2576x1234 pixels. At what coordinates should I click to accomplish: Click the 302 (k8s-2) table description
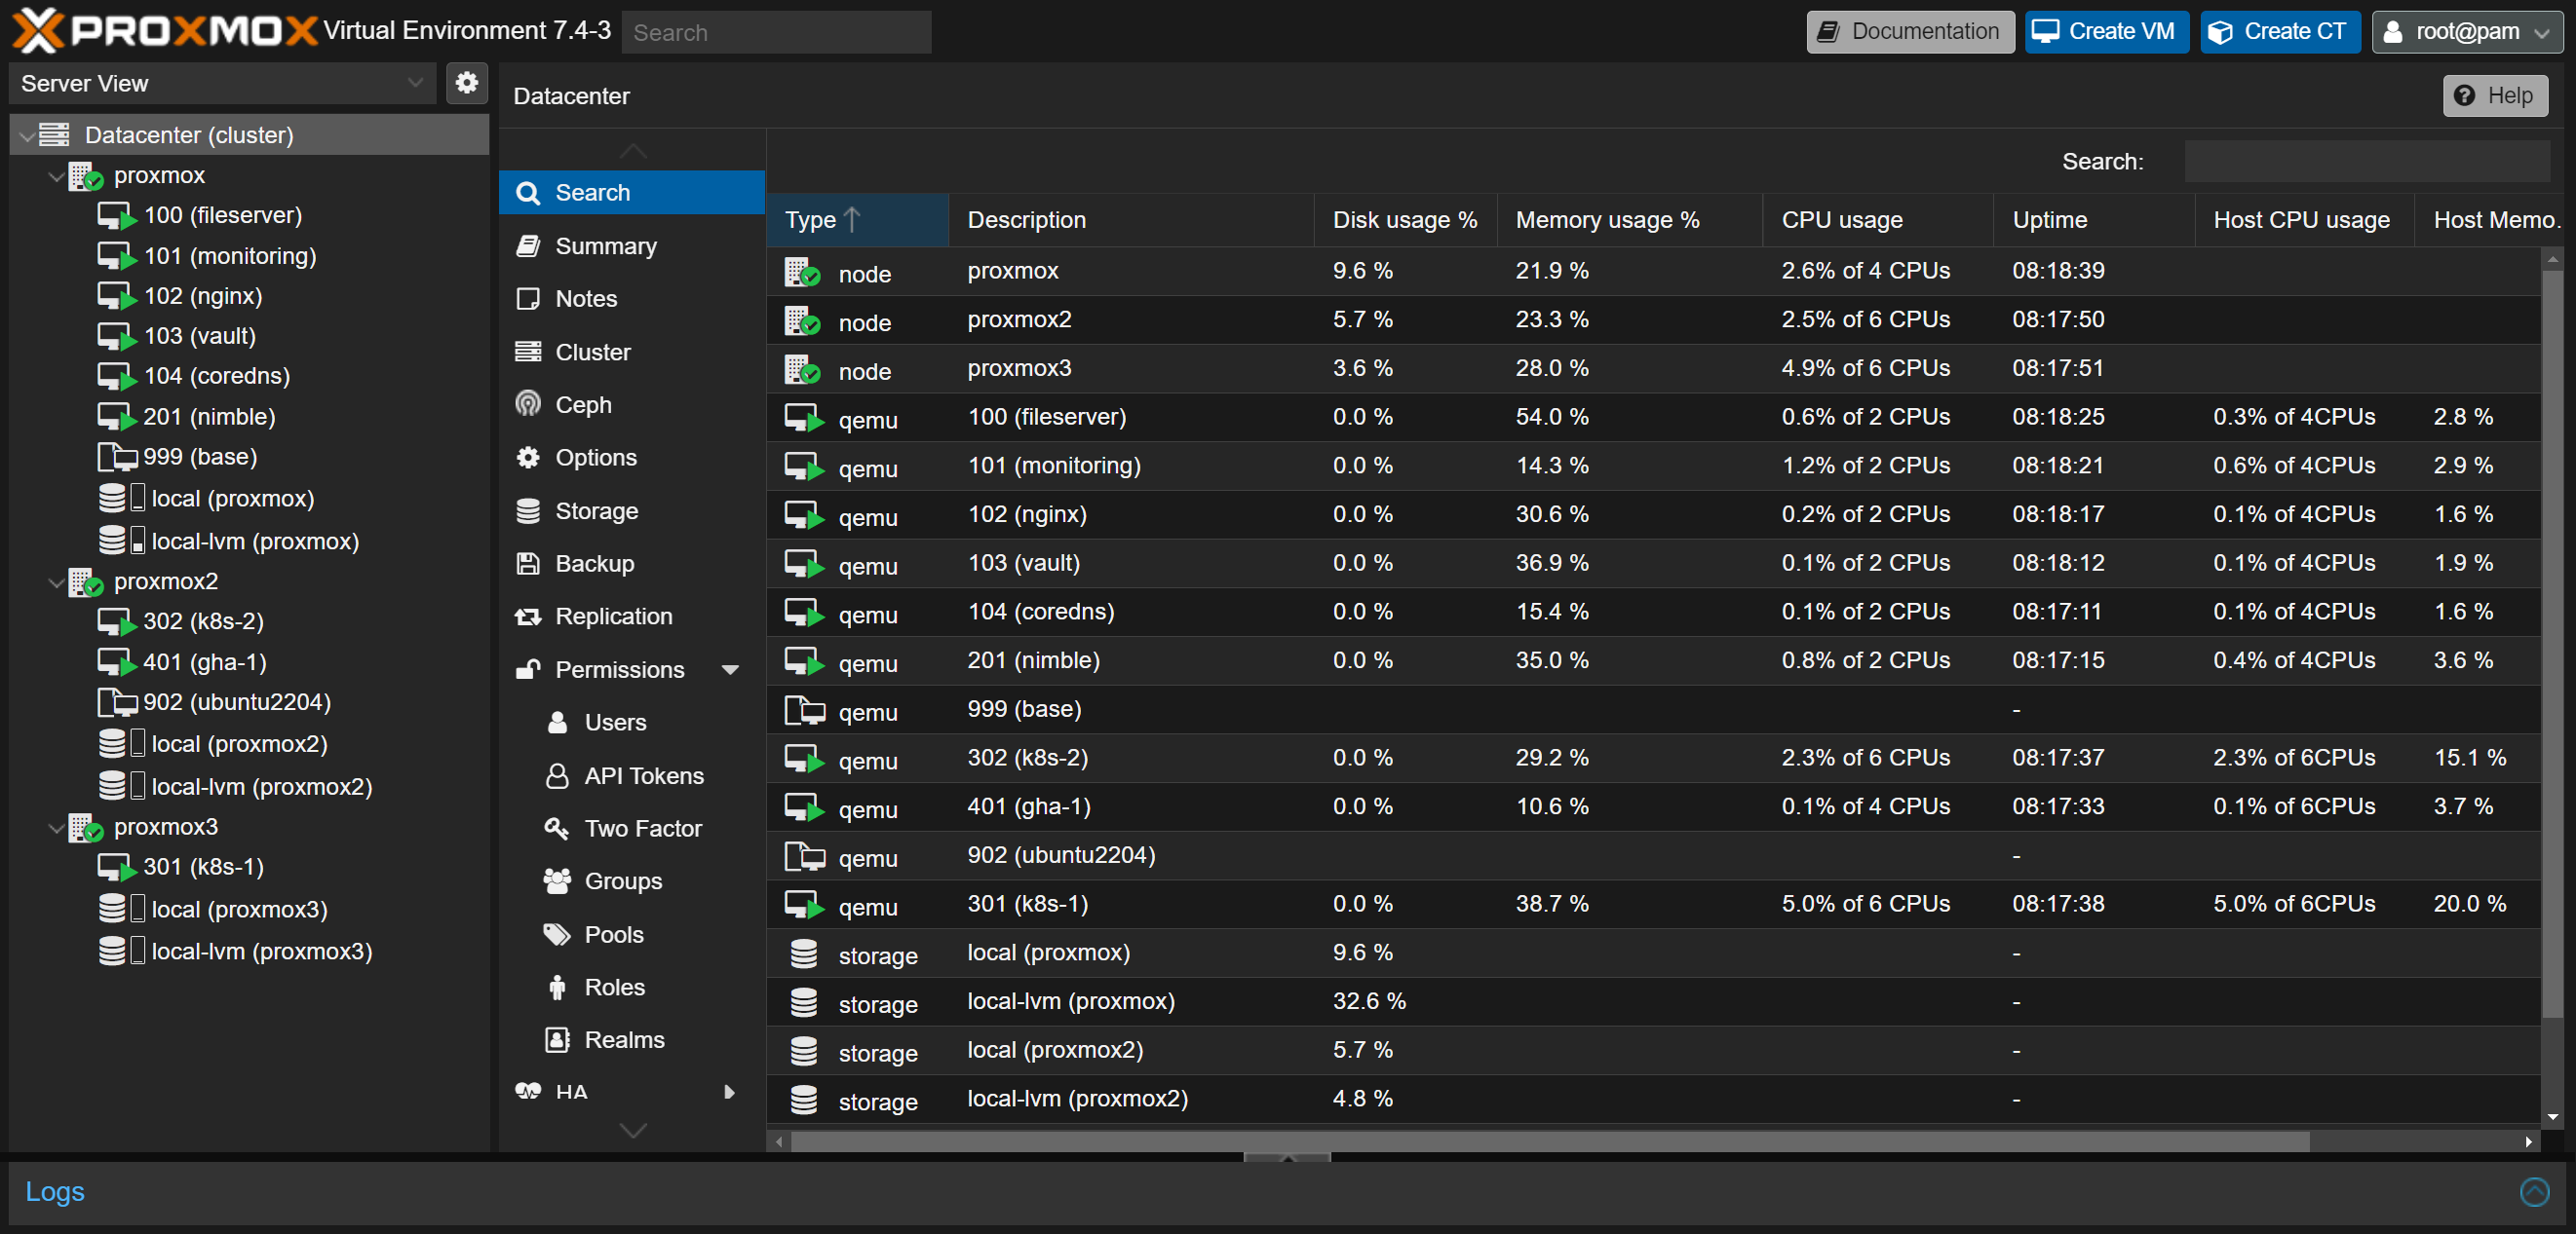1027,758
